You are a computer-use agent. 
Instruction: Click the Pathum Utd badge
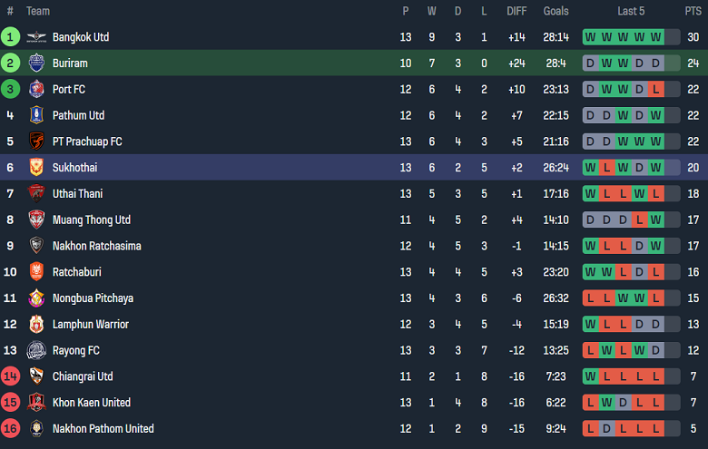coord(36,115)
